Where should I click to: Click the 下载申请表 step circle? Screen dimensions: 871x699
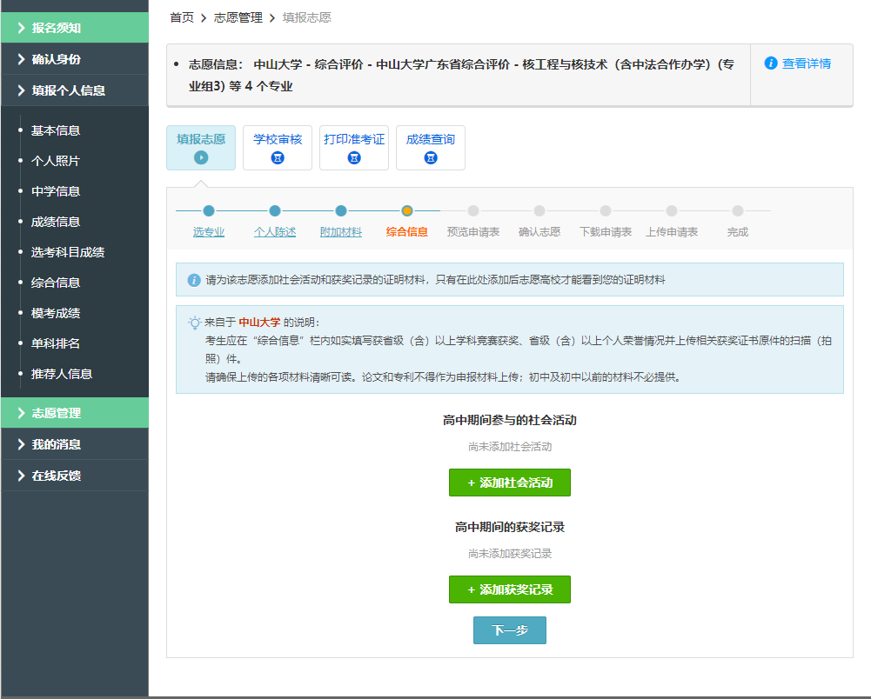[606, 211]
